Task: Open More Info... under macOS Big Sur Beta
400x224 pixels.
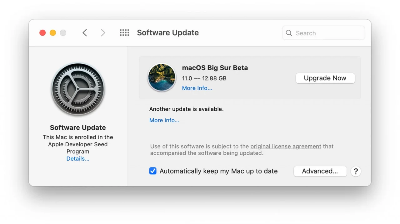Action: click(197, 88)
